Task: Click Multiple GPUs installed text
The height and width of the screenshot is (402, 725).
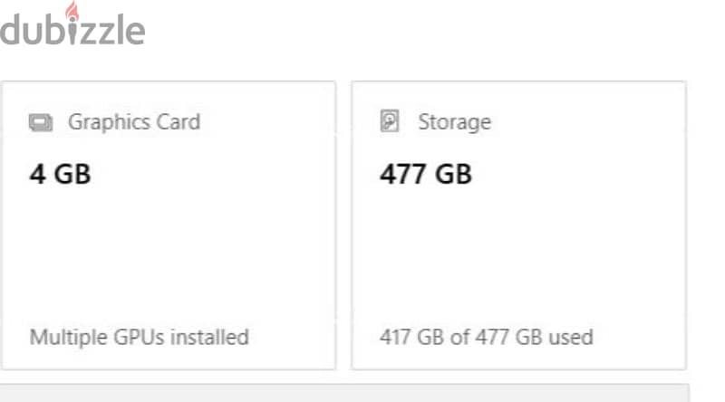Action: (140, 337)
